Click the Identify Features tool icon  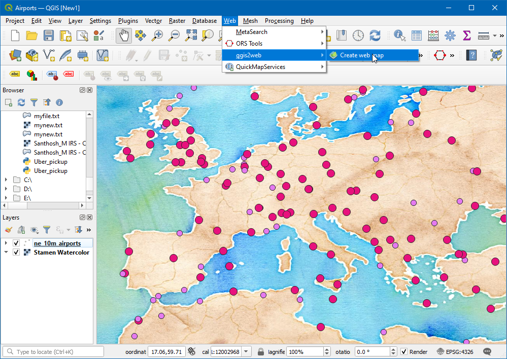click(x=400, y=35)
